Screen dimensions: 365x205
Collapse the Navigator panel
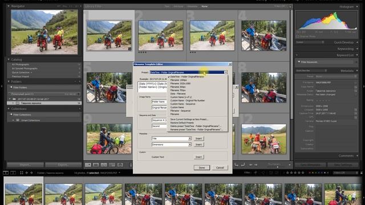point(9,6)
